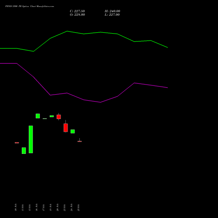This screenshot has height=218, width=218.
Task: Select the 16 Feb date label
Action: tap(37, 207)
